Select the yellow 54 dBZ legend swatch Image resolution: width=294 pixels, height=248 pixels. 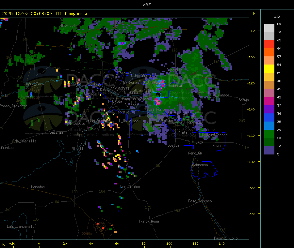click(269, 69)
